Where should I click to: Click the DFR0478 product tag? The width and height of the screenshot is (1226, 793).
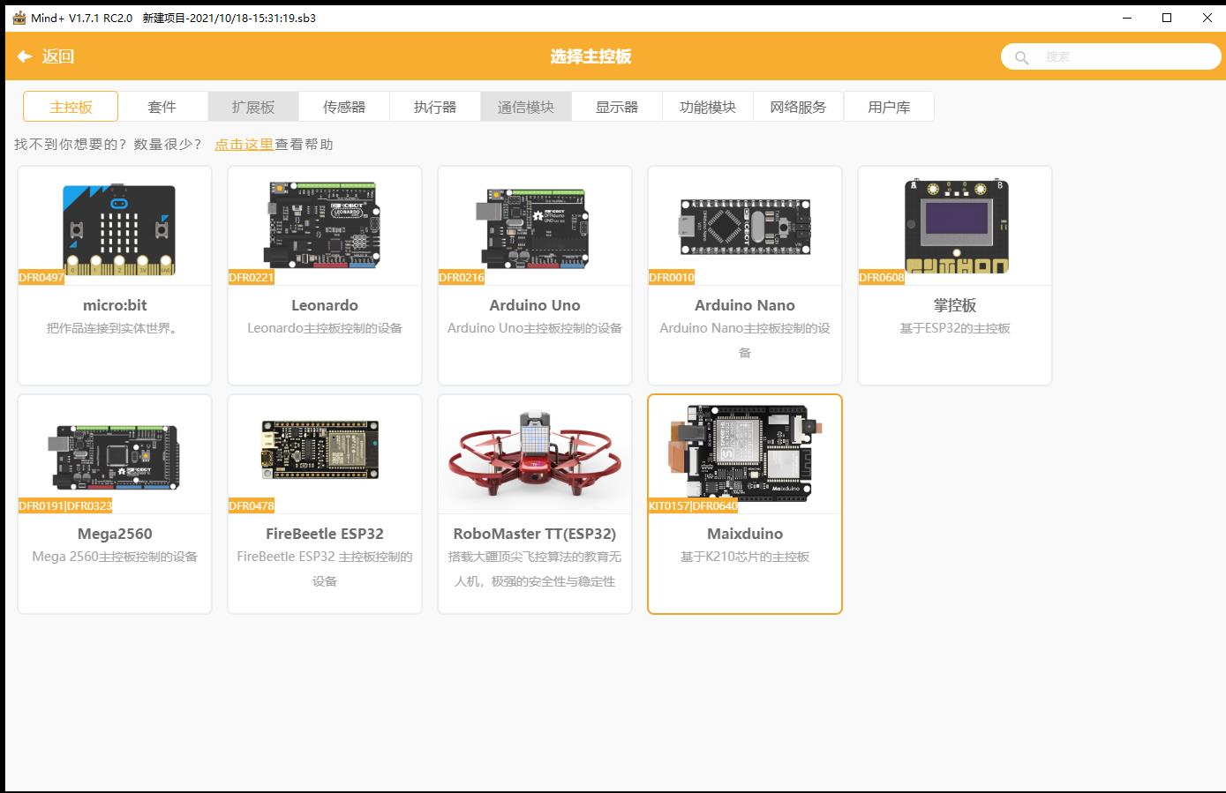coord(252,505)
